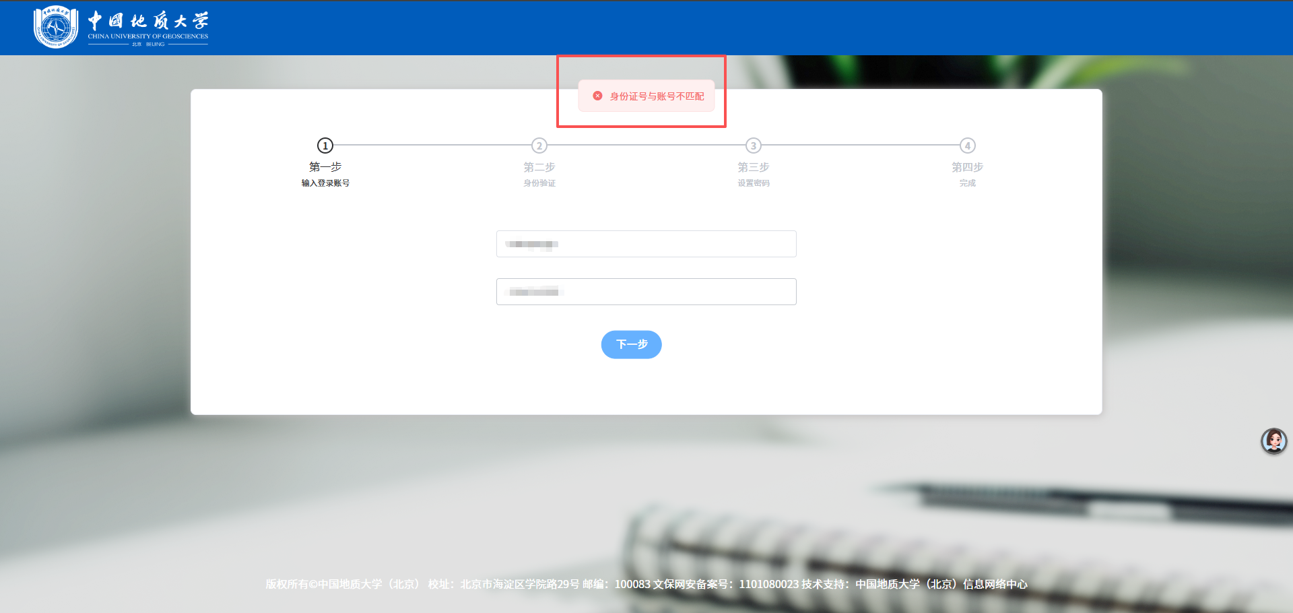Click the 下一步 button

632,345
